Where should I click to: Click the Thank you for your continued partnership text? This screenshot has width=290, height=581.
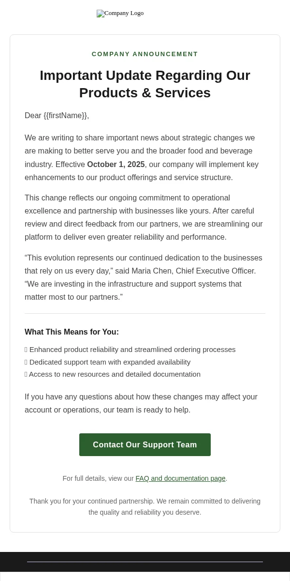pos(145,506)
